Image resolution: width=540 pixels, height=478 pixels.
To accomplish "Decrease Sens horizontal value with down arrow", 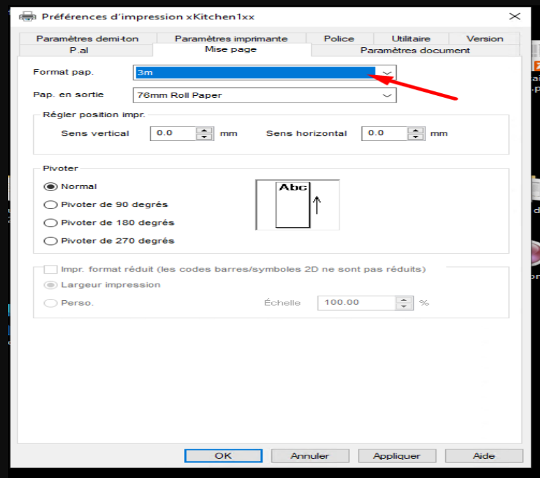I will [x=416, y=137].
